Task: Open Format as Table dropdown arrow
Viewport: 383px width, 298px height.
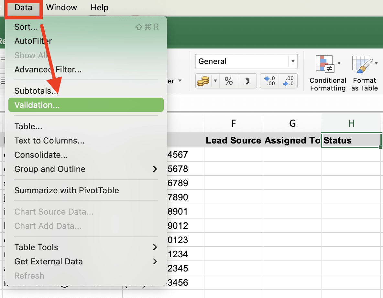Action: pyautogui.click(x=376, y=63)
